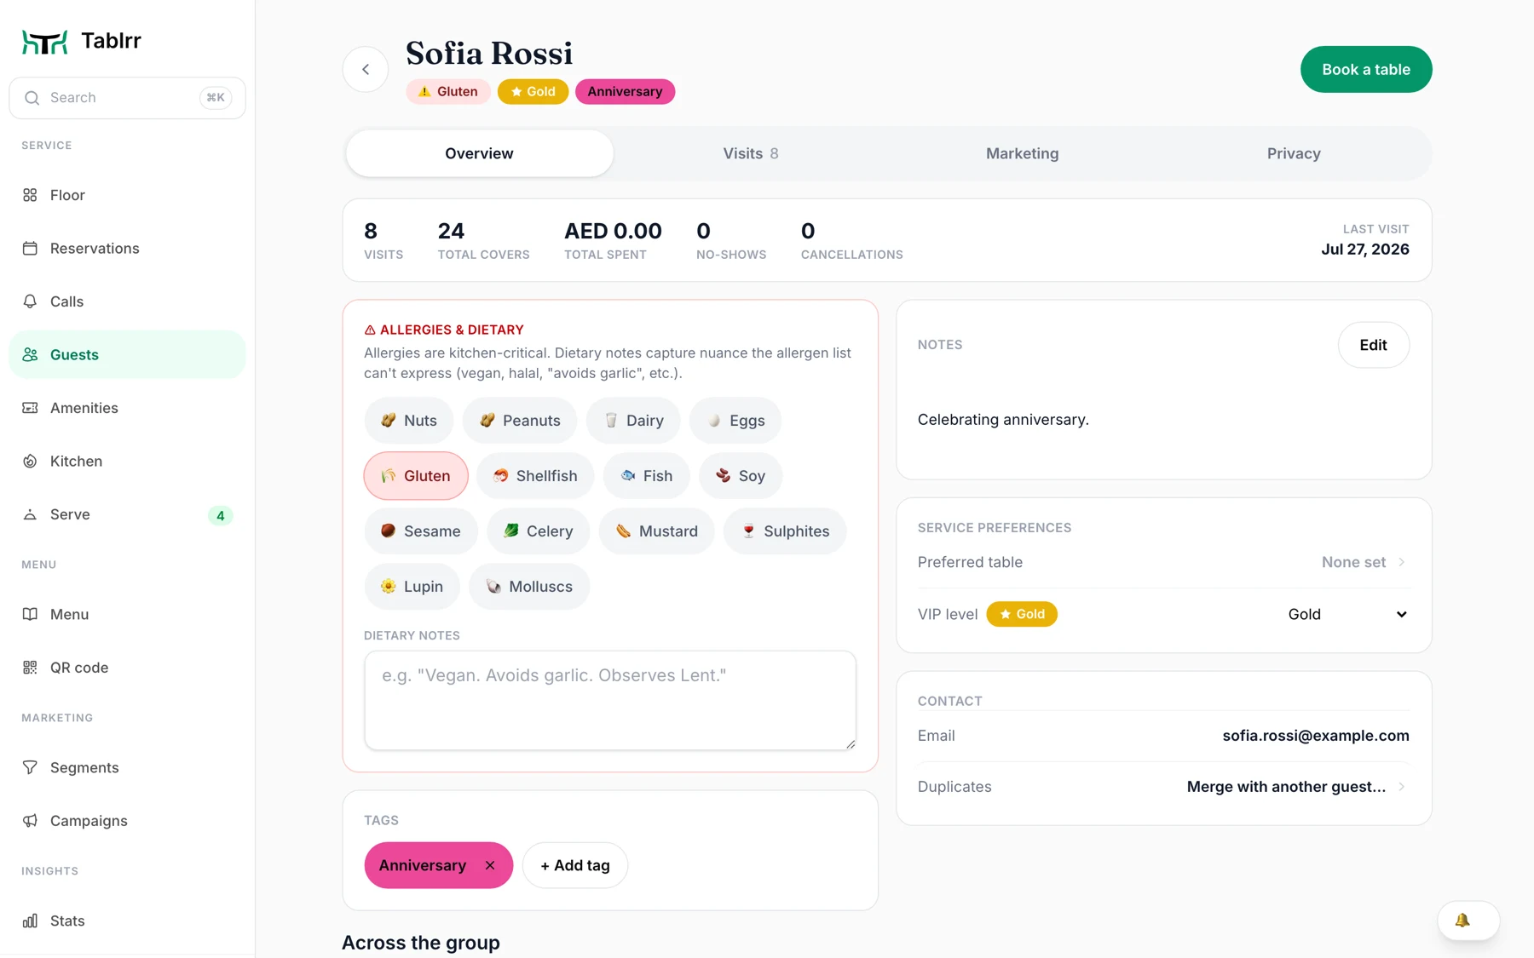1534x958 pixels.
Task: Open the VIP level Gold dropdown
Action: [x=1347, y=614]
